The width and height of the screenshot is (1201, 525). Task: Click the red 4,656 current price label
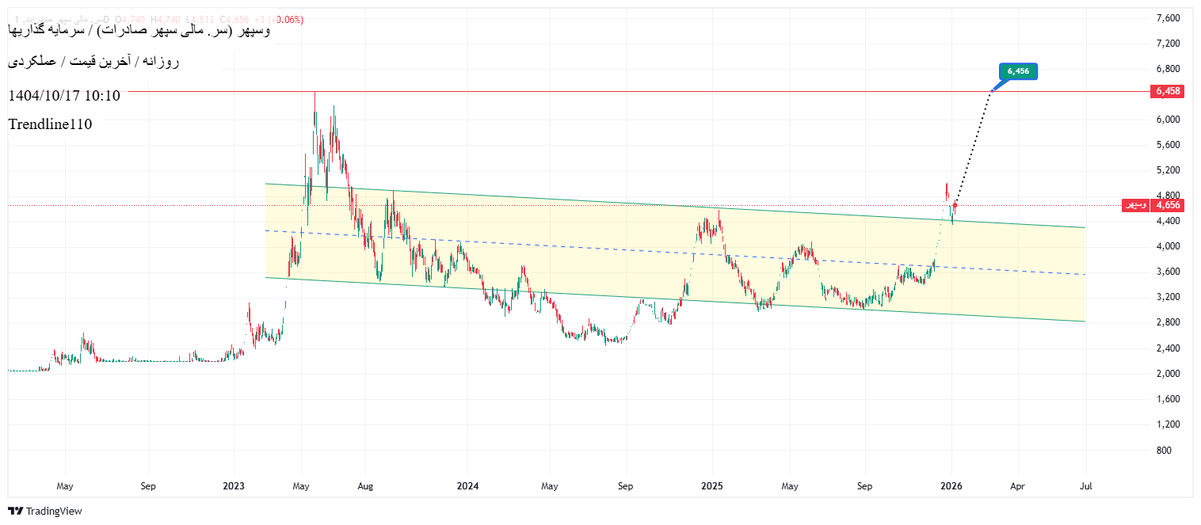click(x=1168, y=205)
